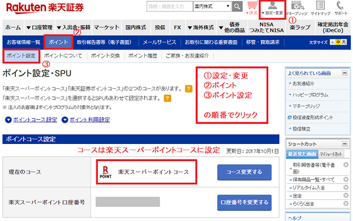This screenshot has width=353, height=221.
Task: Remove 保有商品一覧-すべて from recent shortcuts
Action: pyautogui.click(x=346, y=179)
